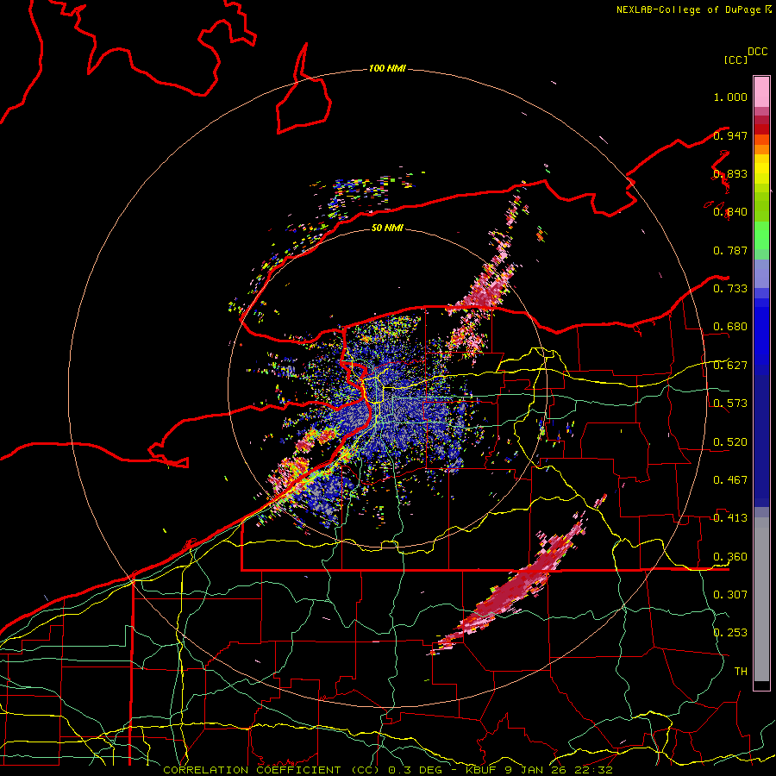
Task: Click the 50 NMI range ring label
Action: click(x=387, y=228)
